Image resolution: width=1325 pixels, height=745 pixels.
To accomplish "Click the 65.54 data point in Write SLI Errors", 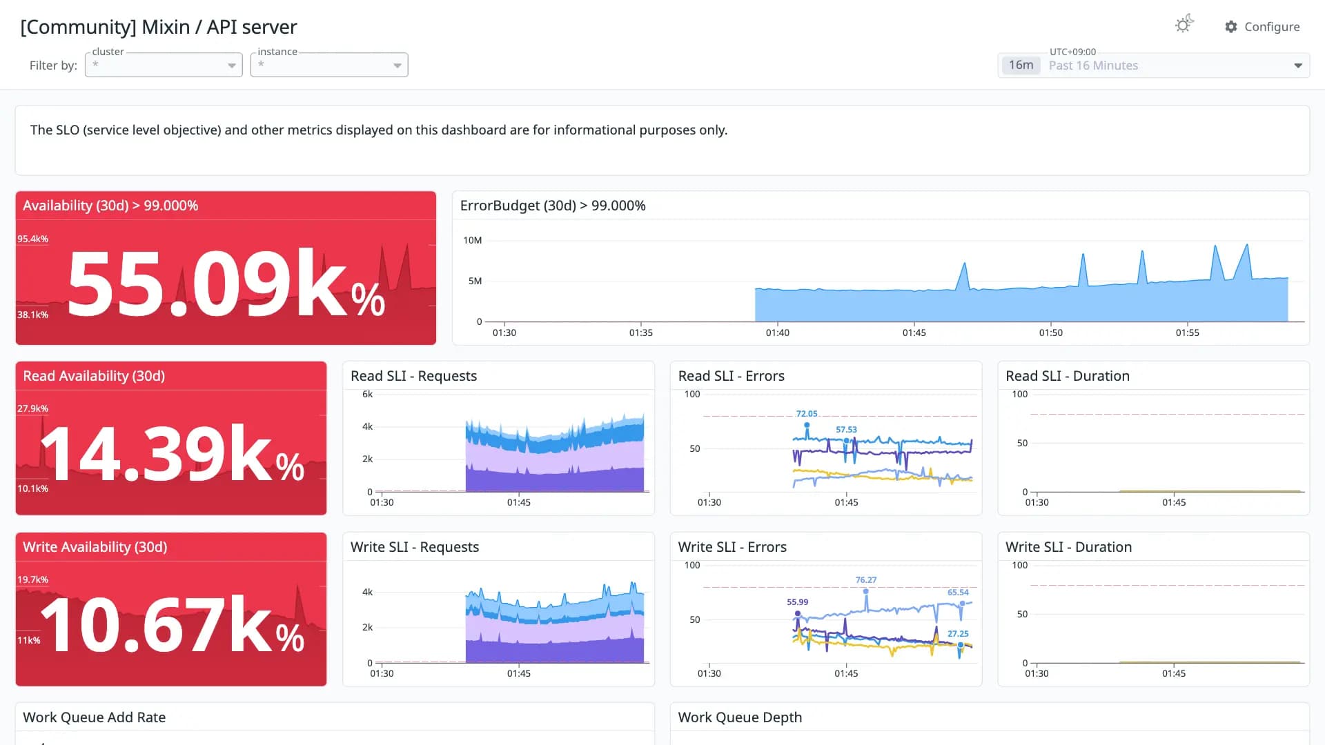I will pyautogui.click(x=962, y=604).
